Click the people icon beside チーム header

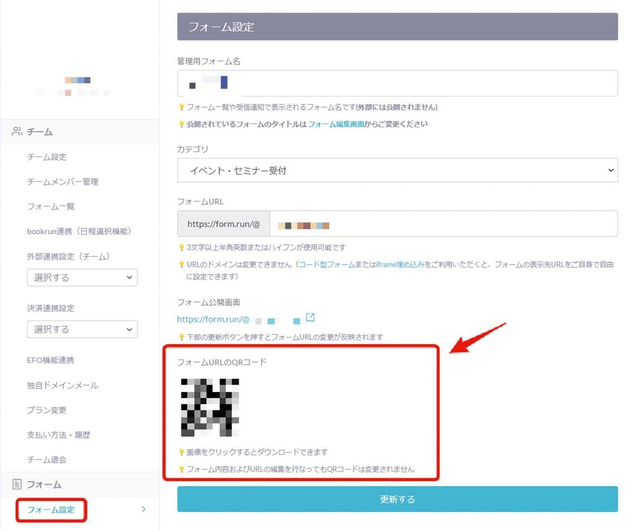click(17, 131)
